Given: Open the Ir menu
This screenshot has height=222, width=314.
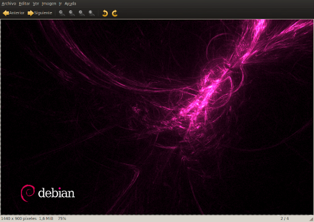Looking at the screenshot, I should (61, 3).
